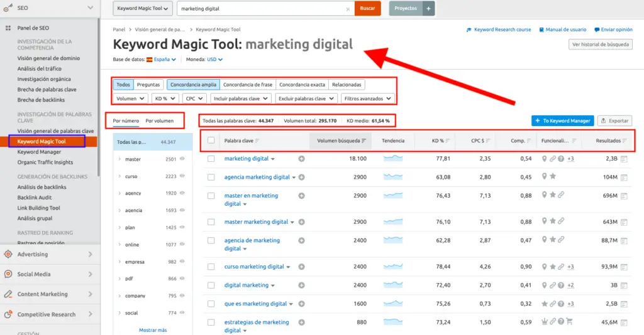The width and height of the screenshot is (644, 335).
Task: Click the Advertising section icon in sidebar
Action: [8, 254]
